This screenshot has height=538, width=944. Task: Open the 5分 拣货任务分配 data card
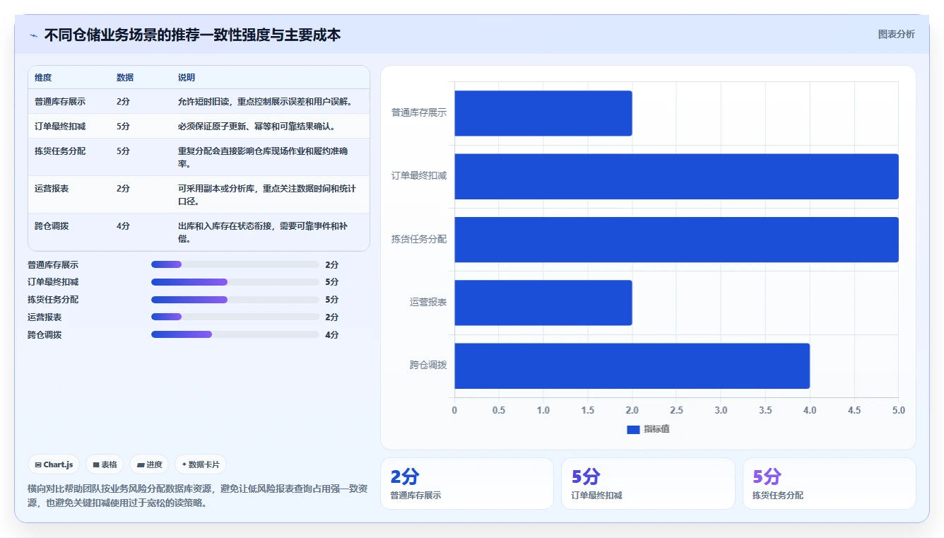(829, 484)
